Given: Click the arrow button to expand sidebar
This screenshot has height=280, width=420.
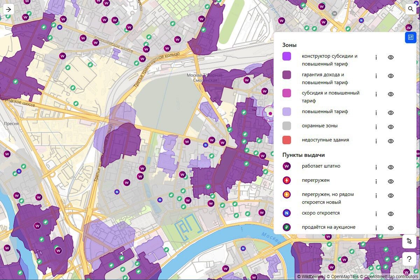Looking at the screenshot, I should 8,9.
